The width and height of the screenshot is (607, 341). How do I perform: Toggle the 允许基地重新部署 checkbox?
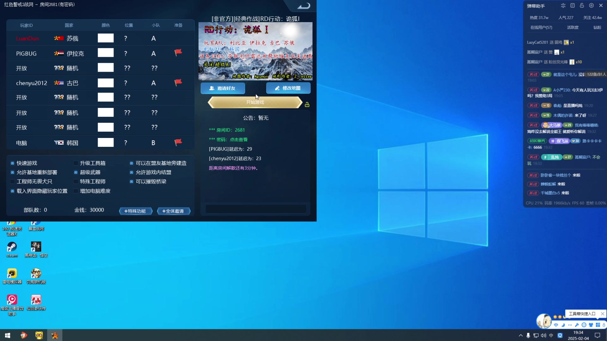pyautogui.click(x=13, y=172)
